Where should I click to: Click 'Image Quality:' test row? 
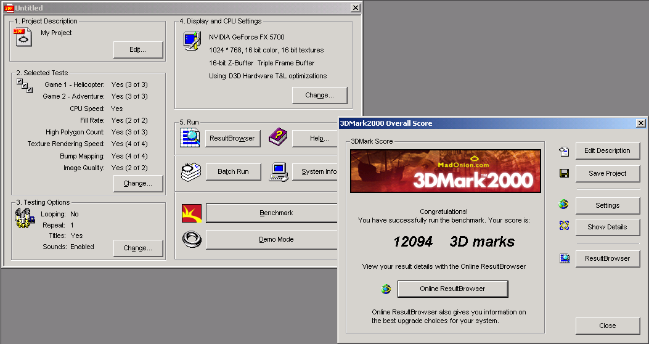tap(105, 168)
